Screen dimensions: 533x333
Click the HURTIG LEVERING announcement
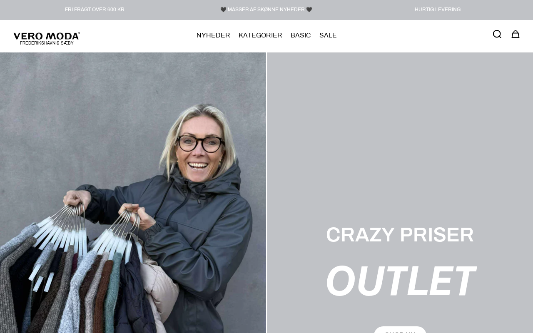438,10
